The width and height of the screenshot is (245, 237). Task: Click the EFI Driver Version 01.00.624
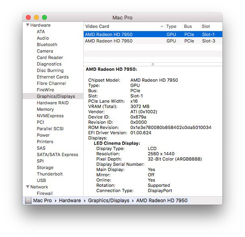[141, 133]
